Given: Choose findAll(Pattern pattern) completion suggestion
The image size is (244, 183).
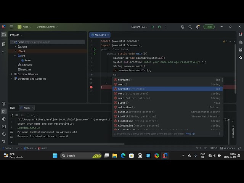Looking at the screenshot, I should pos(167,112).
